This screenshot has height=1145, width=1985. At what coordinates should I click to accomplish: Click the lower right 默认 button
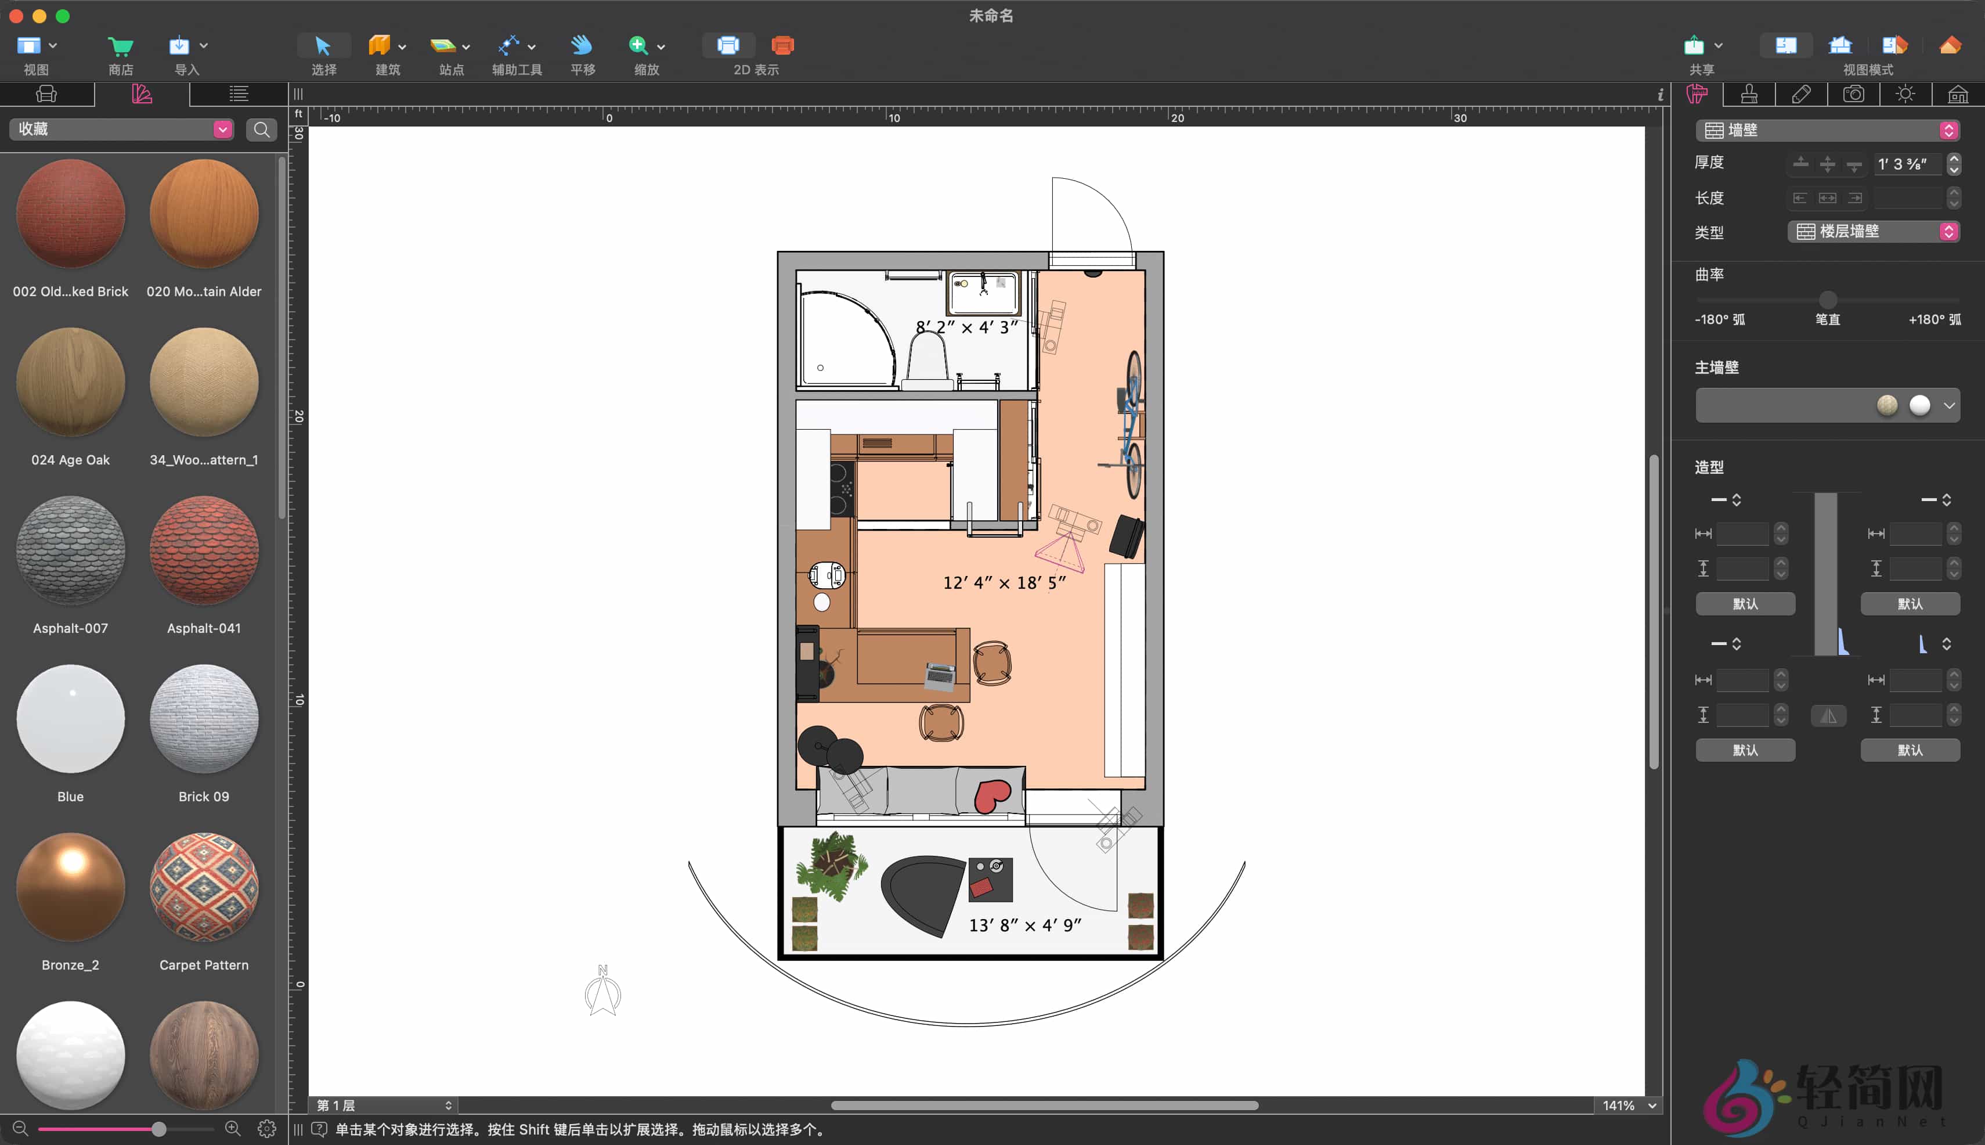coord(1909,750)
